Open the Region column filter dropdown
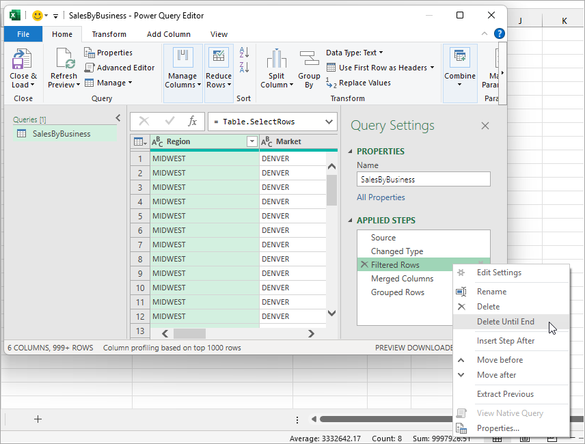The height and width of the screenshot is (444, 585). (x=251, y=141)
